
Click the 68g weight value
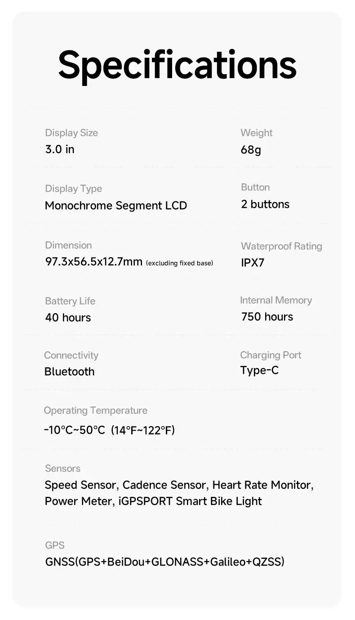point(251,150)
